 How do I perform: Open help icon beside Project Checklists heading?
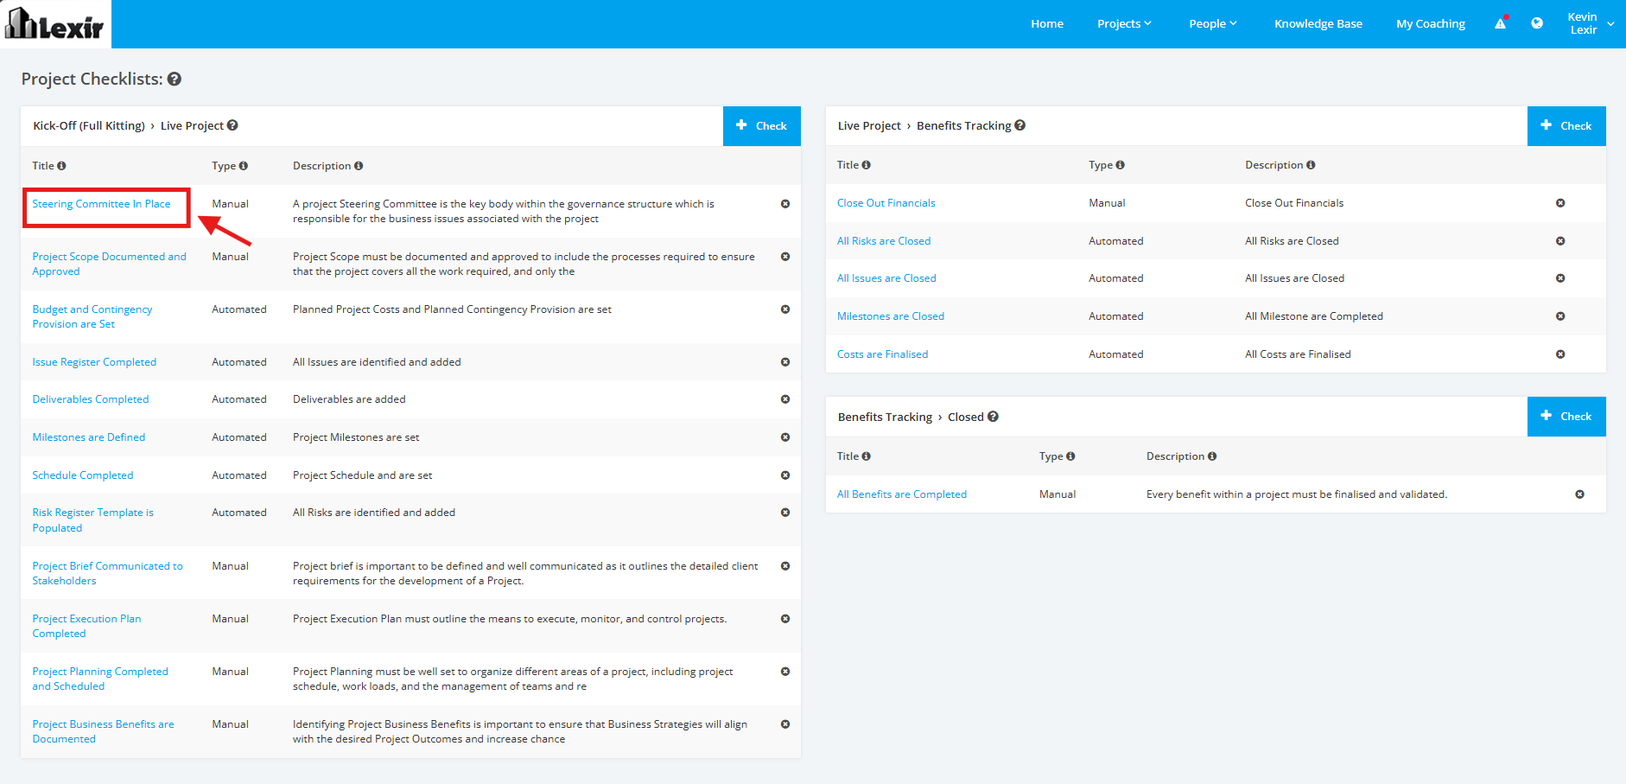tap(175, 79)
